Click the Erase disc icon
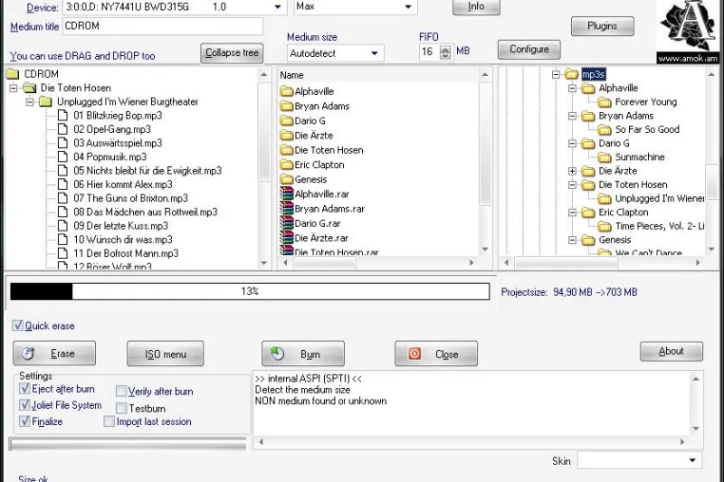This screenshot has width=724, height=482. click(29, 354)
